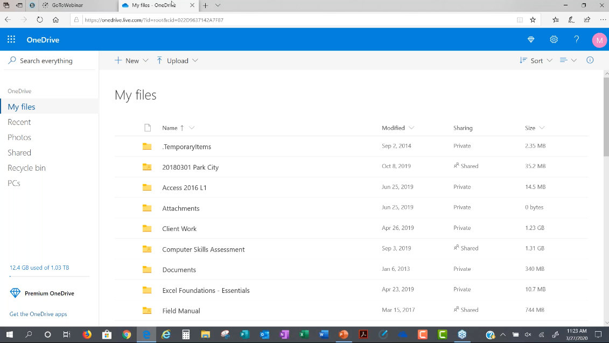Open the app launcher waffle icon
The width and height of the screenshot is (609, 343).
11,39
